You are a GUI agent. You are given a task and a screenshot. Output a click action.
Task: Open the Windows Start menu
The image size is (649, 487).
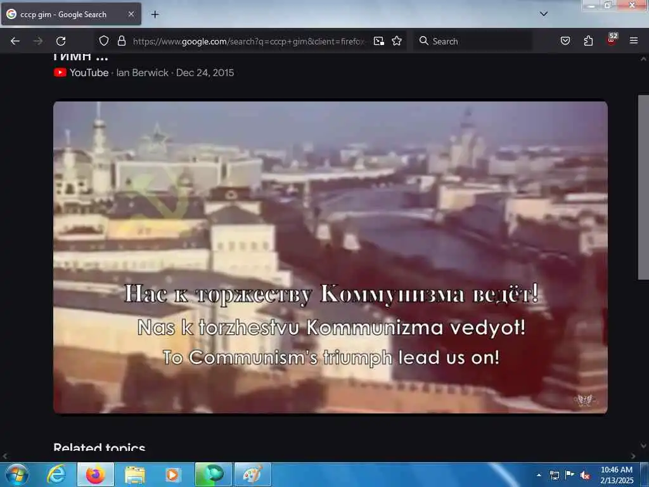point(17,474)
